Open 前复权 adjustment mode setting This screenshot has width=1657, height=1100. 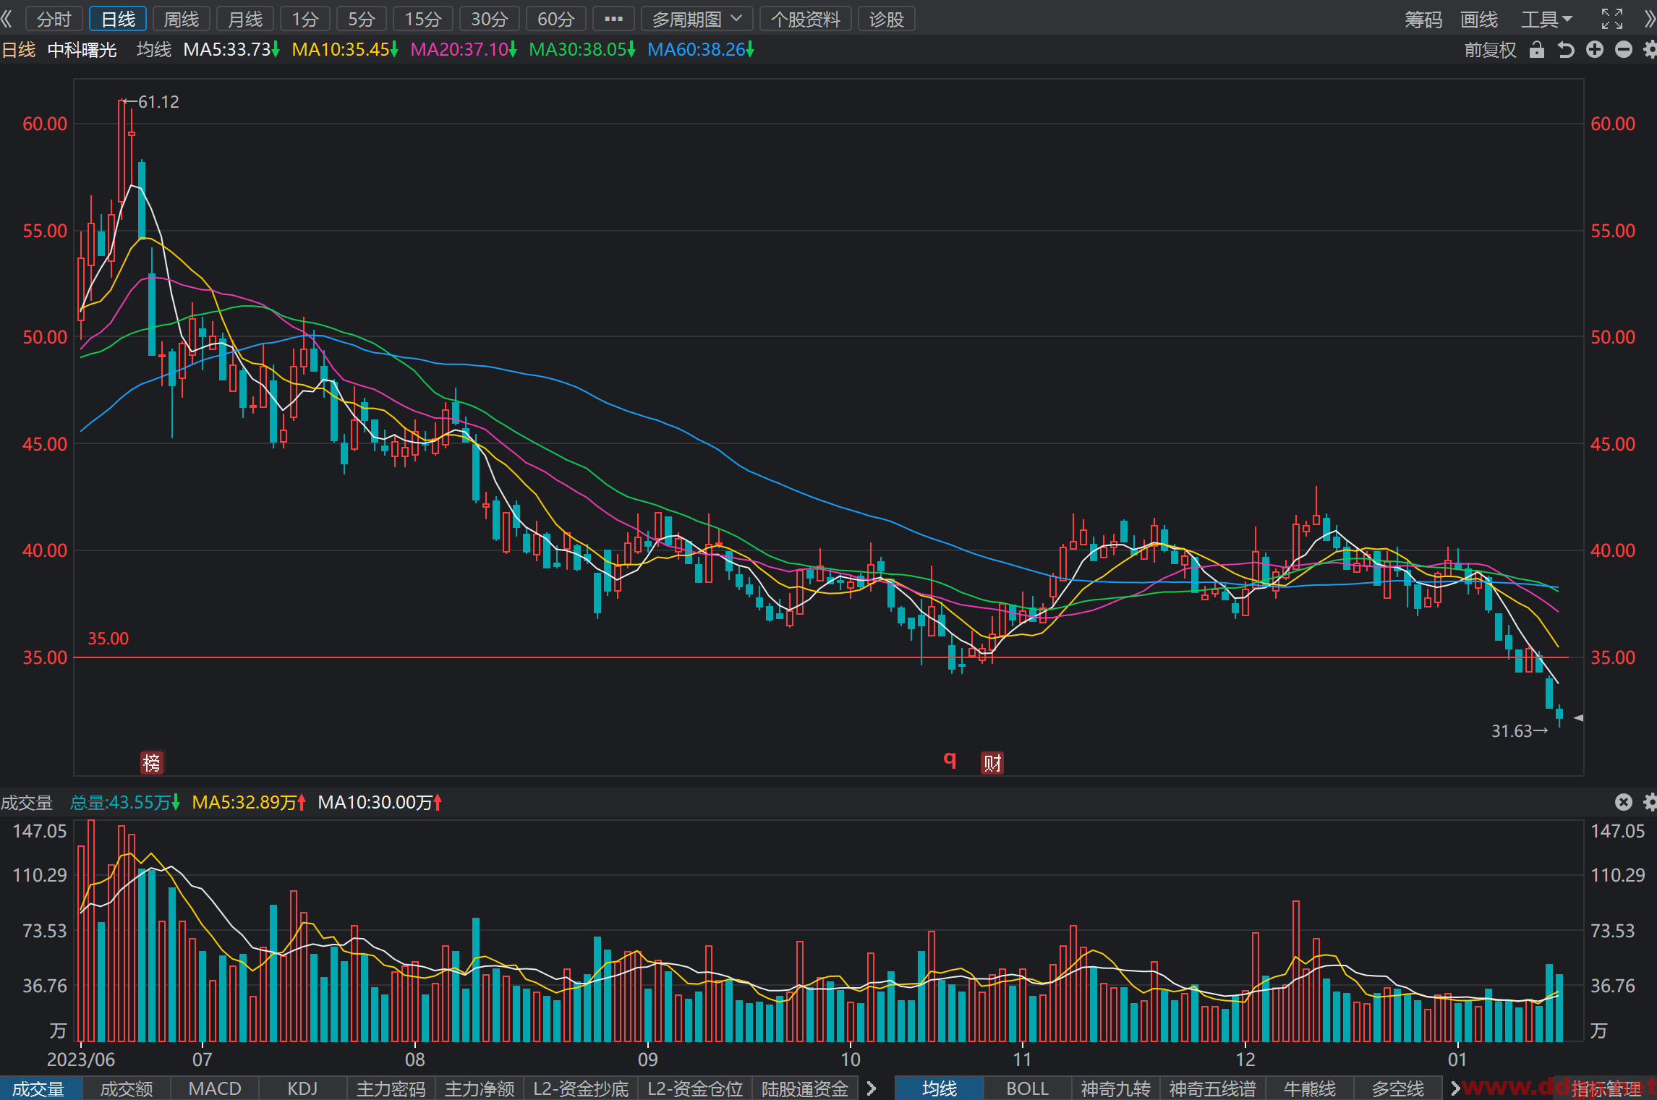(1491, 50)
